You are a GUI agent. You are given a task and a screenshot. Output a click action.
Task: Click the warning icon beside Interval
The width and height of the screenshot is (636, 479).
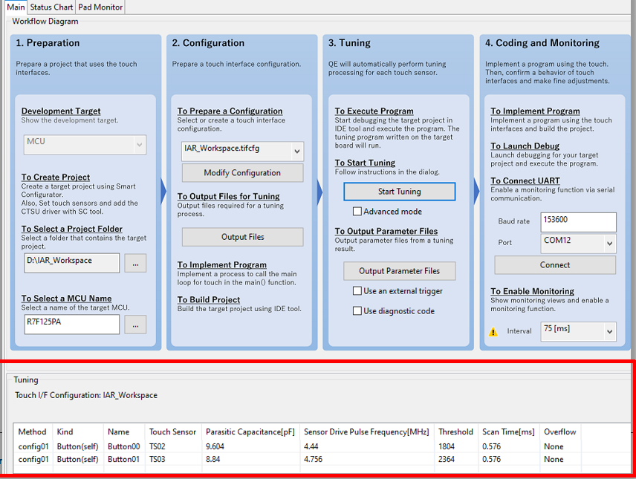(492, 332)
